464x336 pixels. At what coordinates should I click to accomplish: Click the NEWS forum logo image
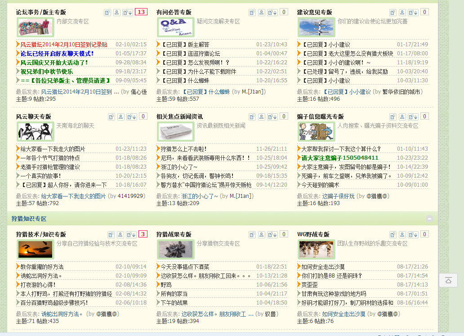click(176, 131)
